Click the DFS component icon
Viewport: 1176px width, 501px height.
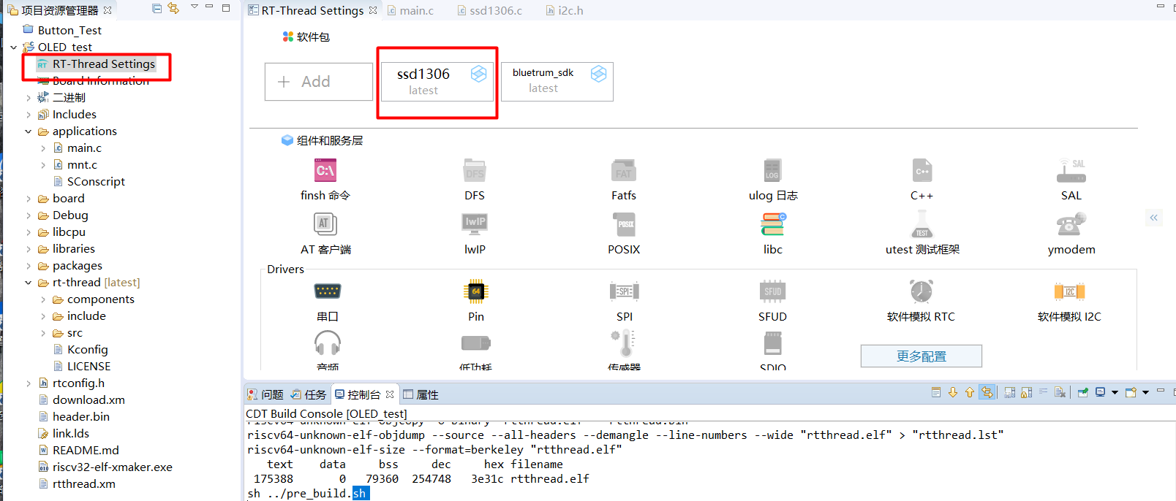[x=475, y=171]
